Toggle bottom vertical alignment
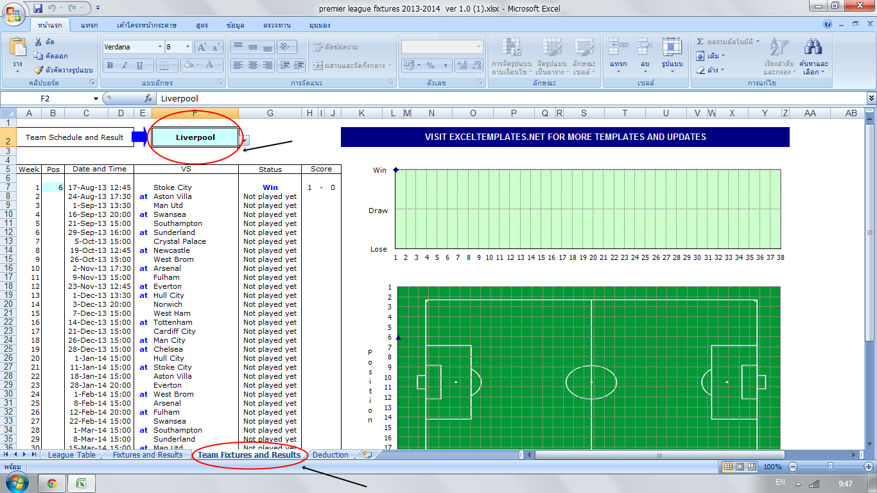 [267, 47]
